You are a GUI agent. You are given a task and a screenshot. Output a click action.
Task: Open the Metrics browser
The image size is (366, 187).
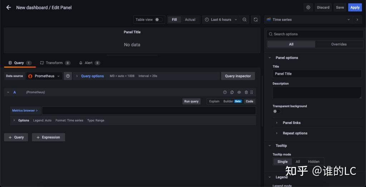(25, 110)
